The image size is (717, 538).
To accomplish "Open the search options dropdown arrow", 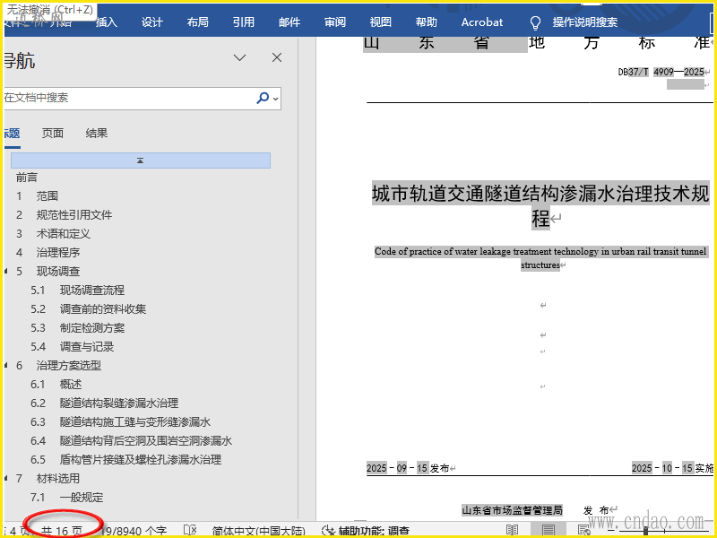I will point(275,99).
